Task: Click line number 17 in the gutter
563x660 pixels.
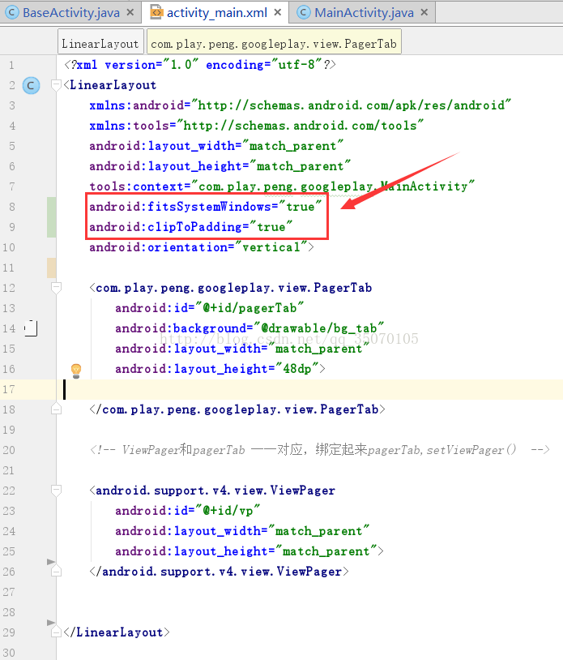Action: (x=8, y=389)
